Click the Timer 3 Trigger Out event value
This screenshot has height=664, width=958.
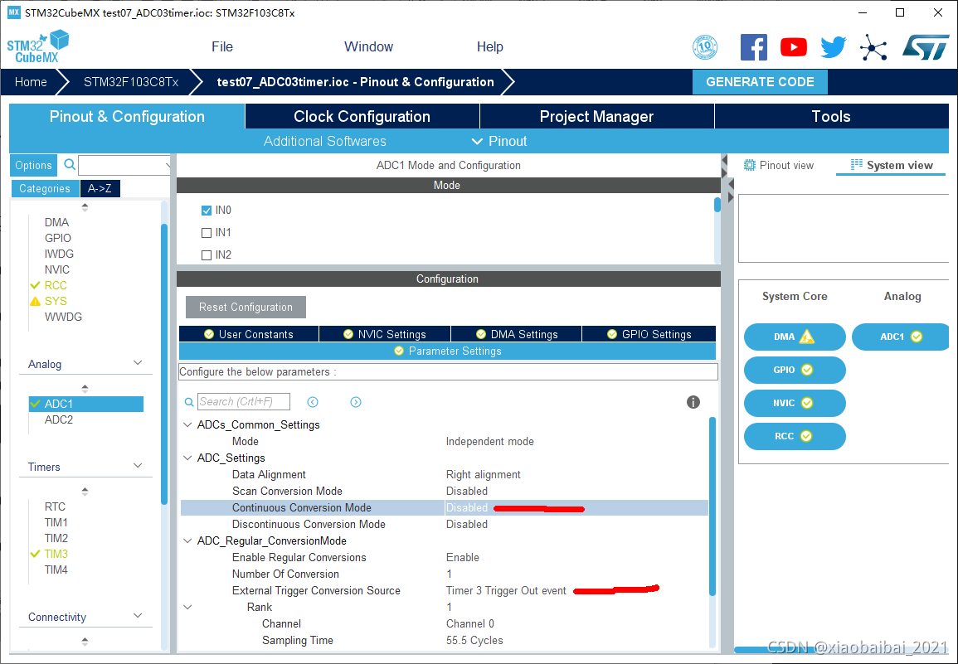(x=506, y=591)
